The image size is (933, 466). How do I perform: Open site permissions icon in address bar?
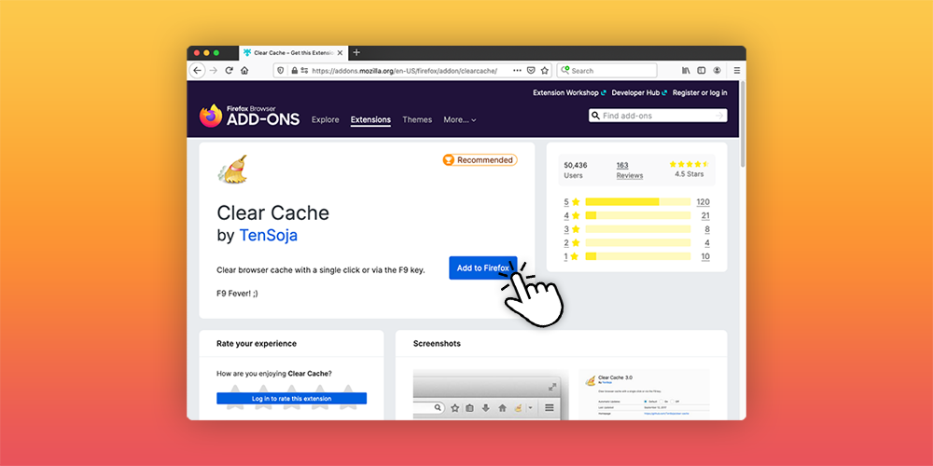(x=305, y=70)
